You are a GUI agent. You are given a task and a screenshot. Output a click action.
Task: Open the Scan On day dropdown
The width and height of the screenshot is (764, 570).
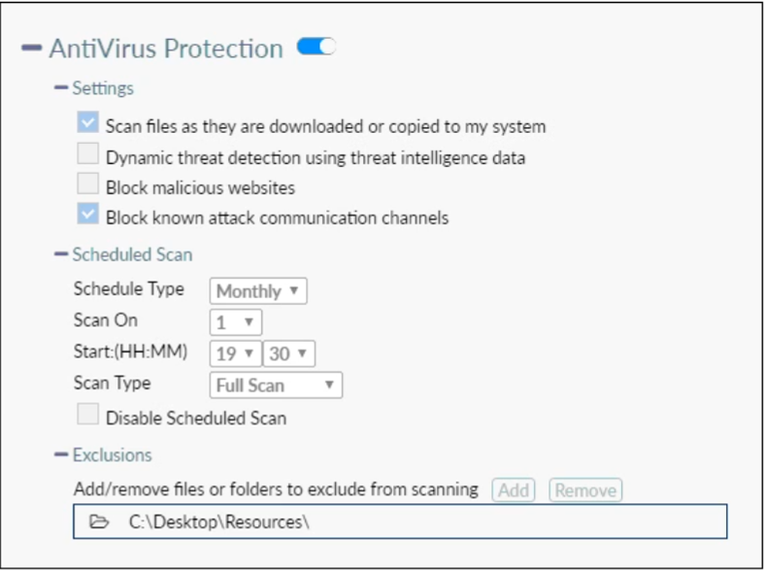tap(236, 321)
